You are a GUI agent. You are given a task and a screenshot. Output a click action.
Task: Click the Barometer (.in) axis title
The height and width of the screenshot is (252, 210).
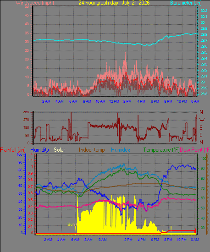[186, 3]
